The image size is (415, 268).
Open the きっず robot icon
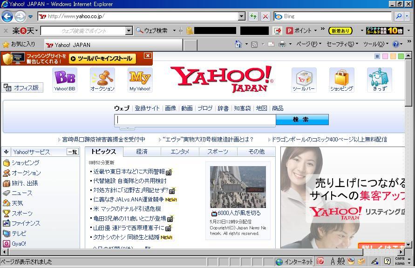[x=380, y=80]
